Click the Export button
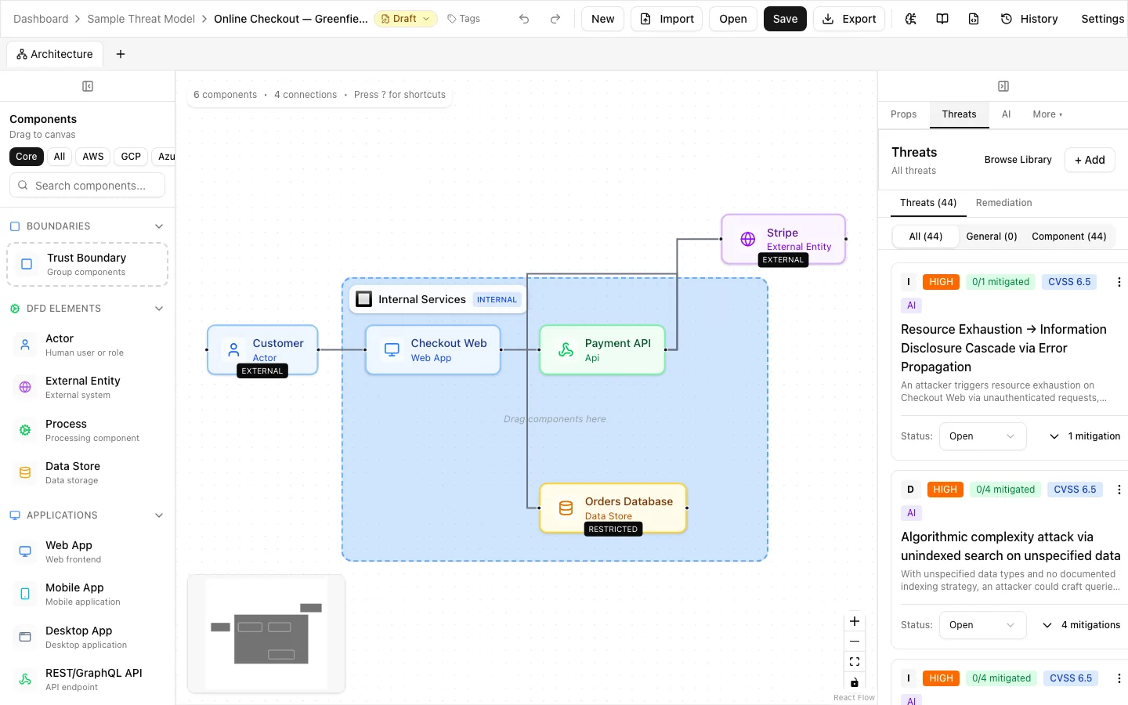The width and height of the screenshot is (1128, 705). pyautogui.click(x=849, y=19)
